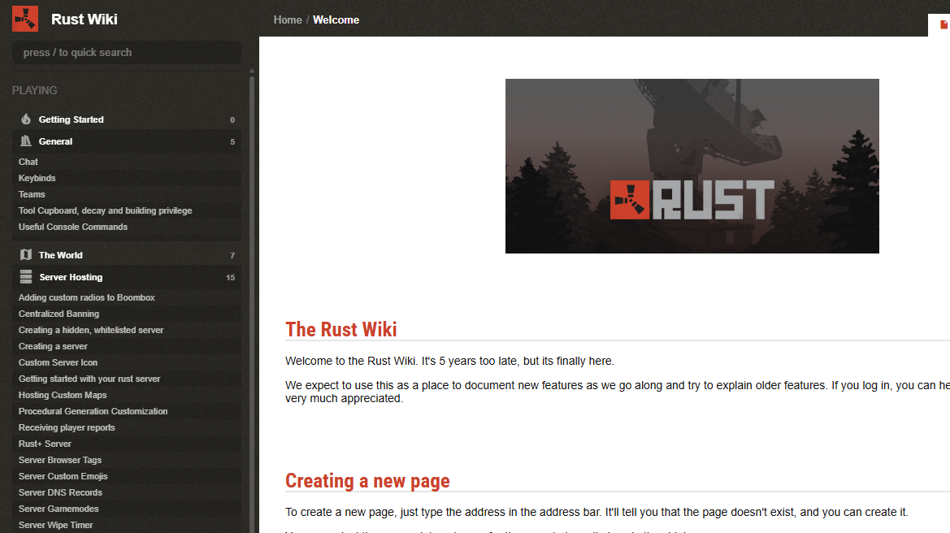
Task: Click the Creating a new page heading
Action: pyautogui.click(x=368, y=481)
